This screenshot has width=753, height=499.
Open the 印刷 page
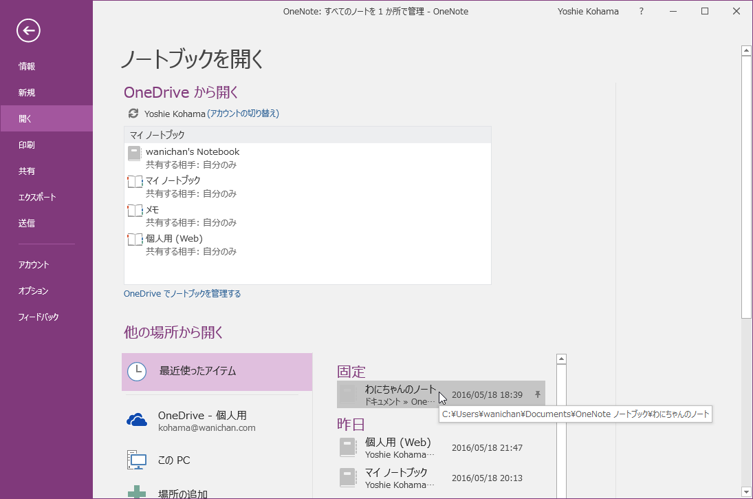tap(47, 145)
